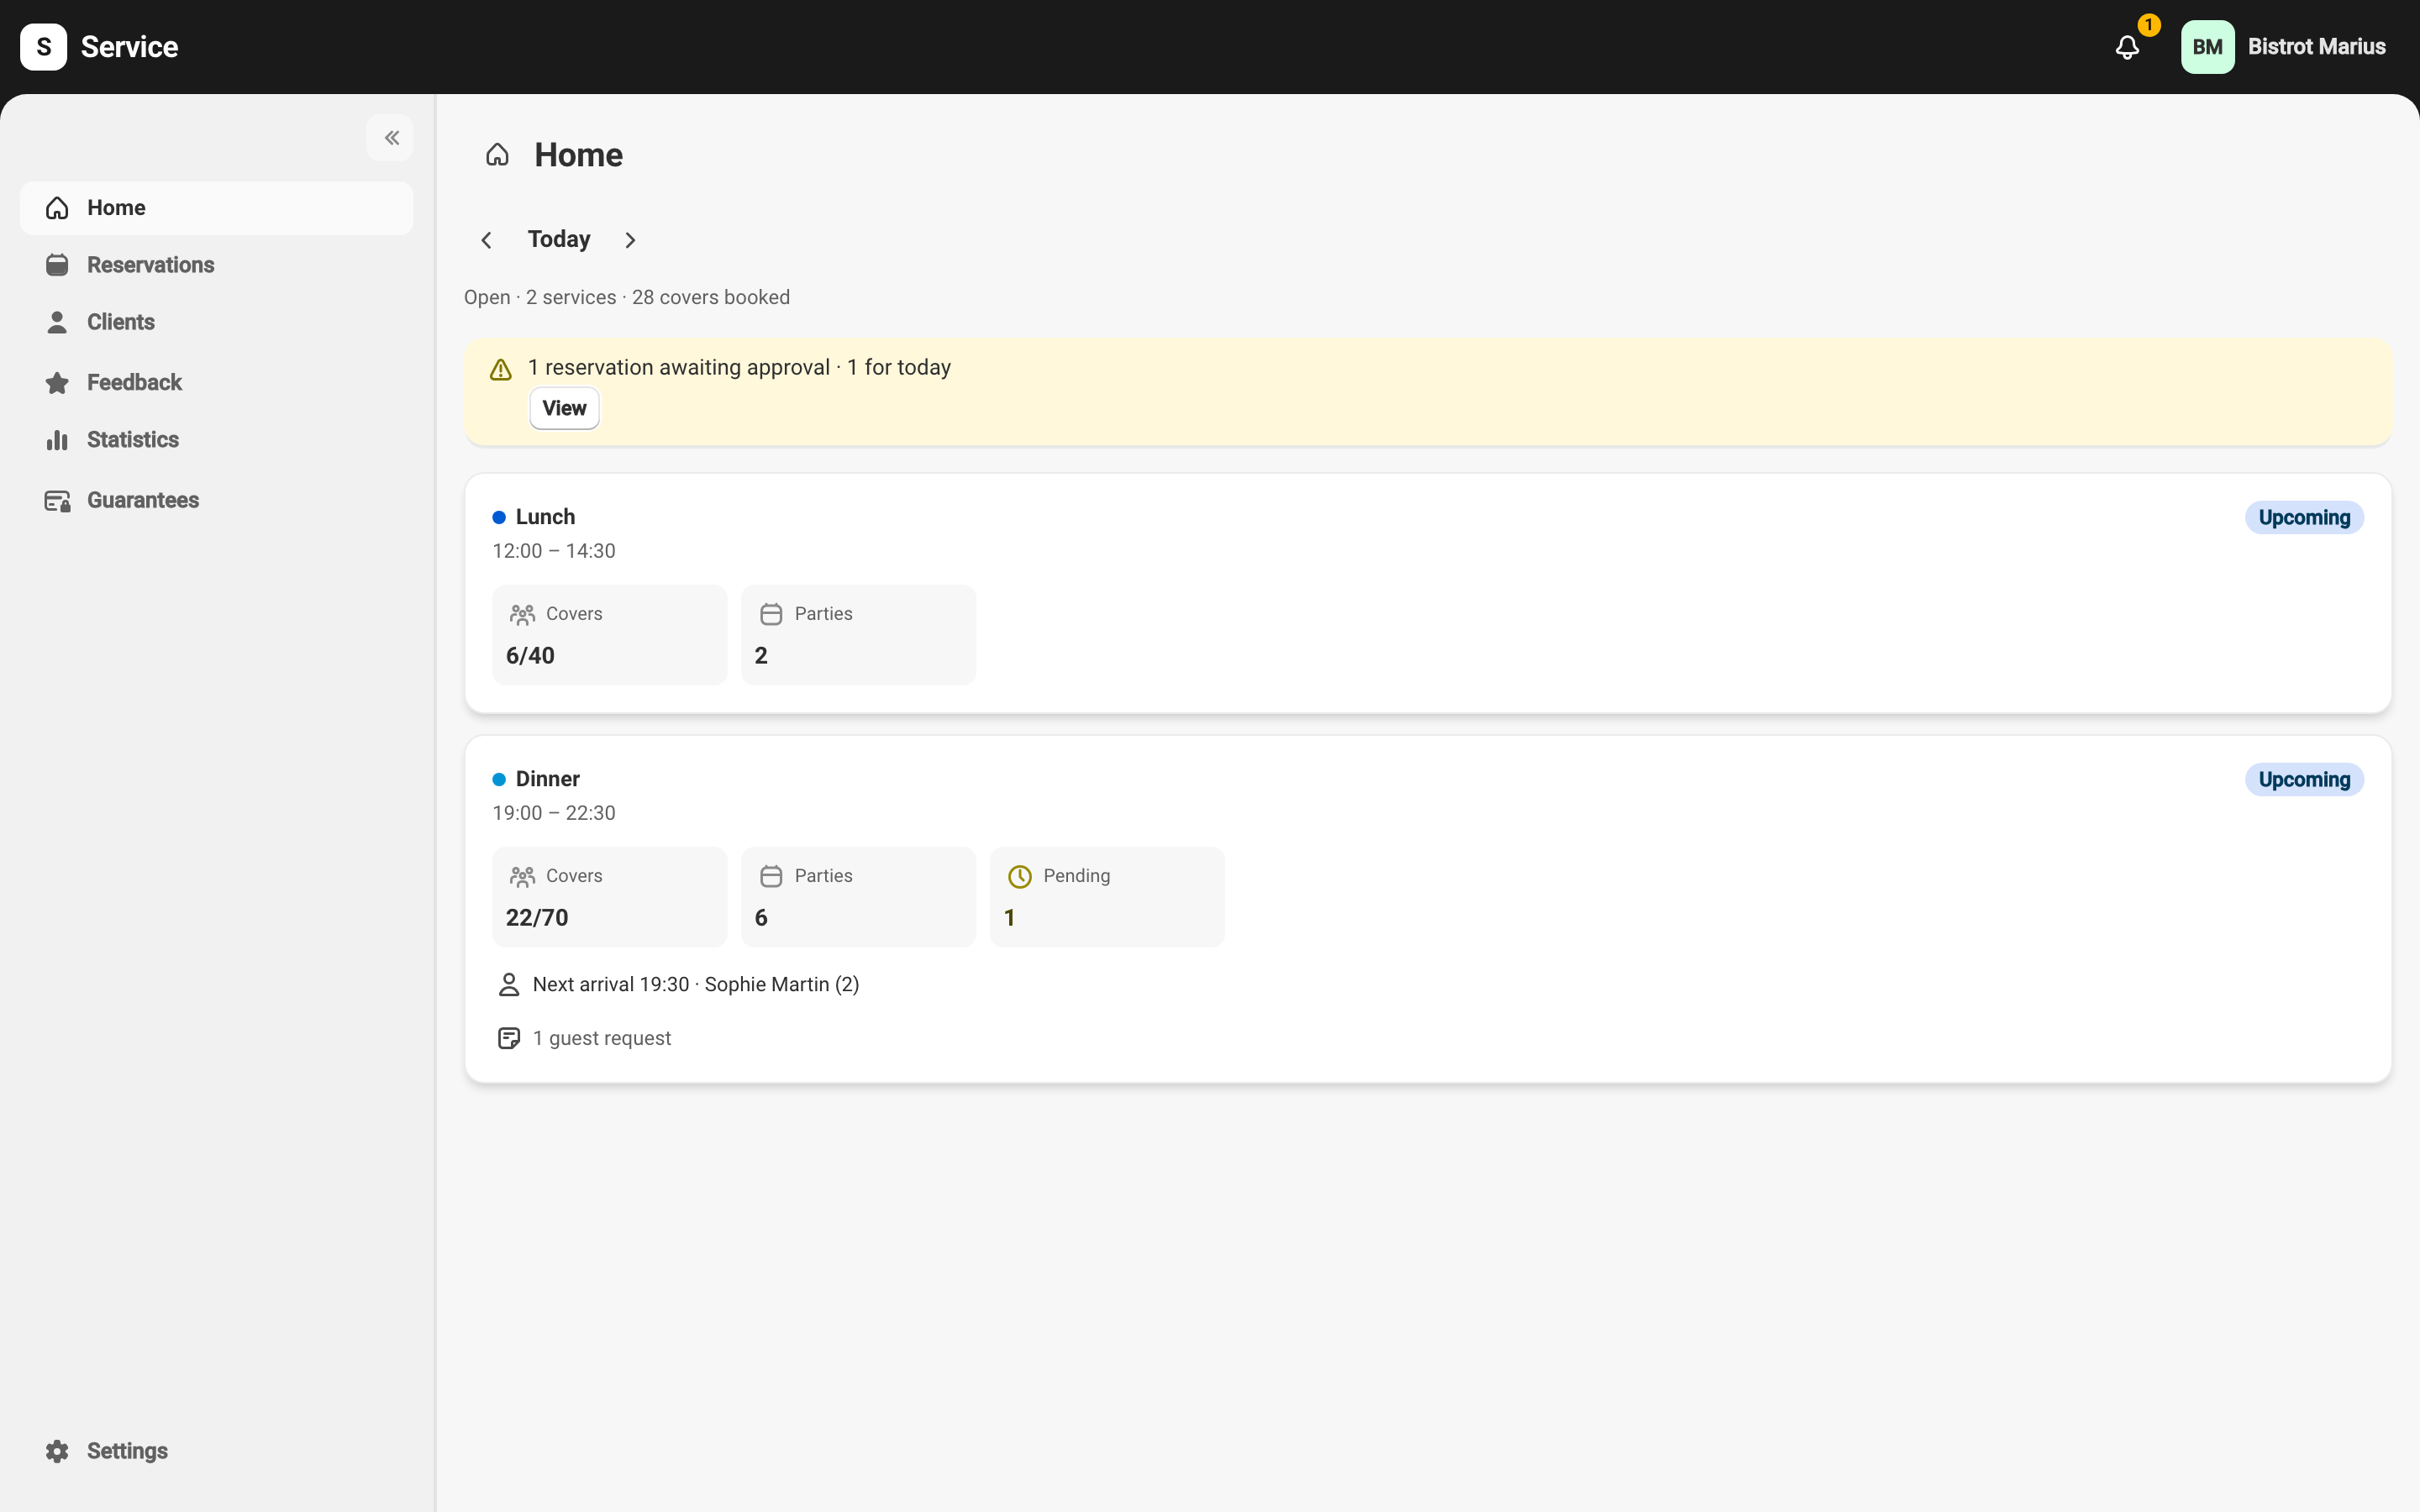Open the 1 guest request line
This screenshot has width=2420, height=1512.
tap(602, 1038)
